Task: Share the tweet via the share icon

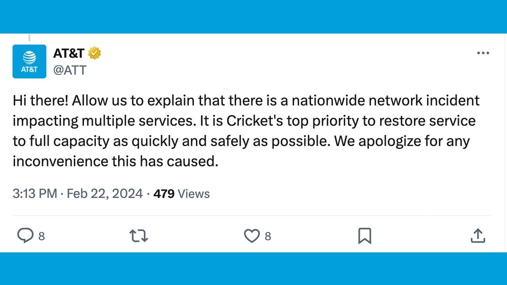Action: pos(477,235)
